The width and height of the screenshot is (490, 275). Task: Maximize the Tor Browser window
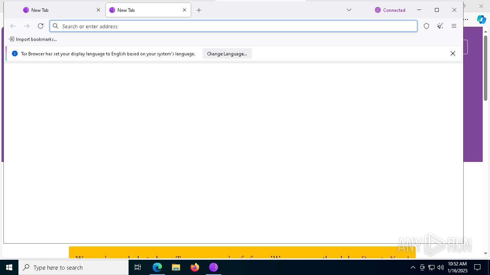tap(437, 10)
